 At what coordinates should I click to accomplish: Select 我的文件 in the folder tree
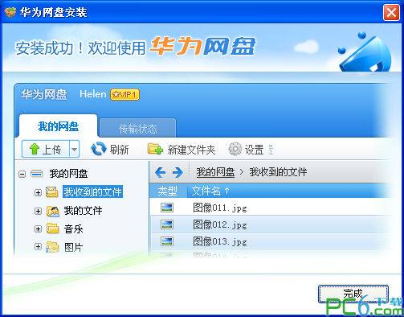click(x=83, y=211)
